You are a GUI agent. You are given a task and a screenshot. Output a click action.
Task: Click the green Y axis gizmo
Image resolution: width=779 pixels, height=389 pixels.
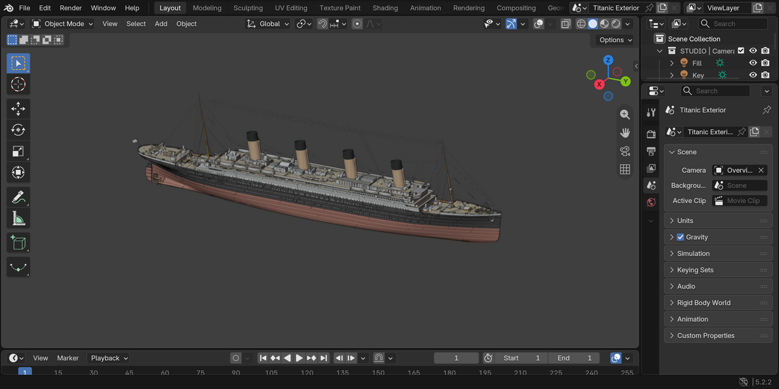(x=625, y=82)
